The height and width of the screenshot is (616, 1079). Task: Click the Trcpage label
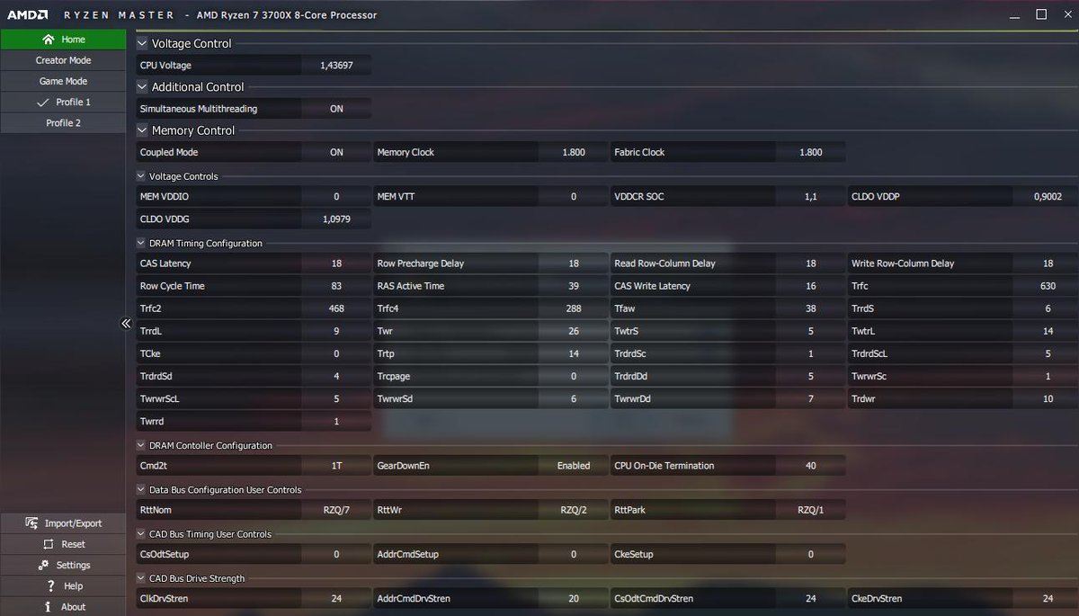[x=394, y=376]
